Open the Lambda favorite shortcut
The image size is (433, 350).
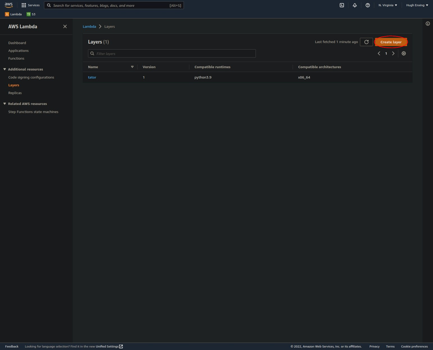(x=13, y=14)
